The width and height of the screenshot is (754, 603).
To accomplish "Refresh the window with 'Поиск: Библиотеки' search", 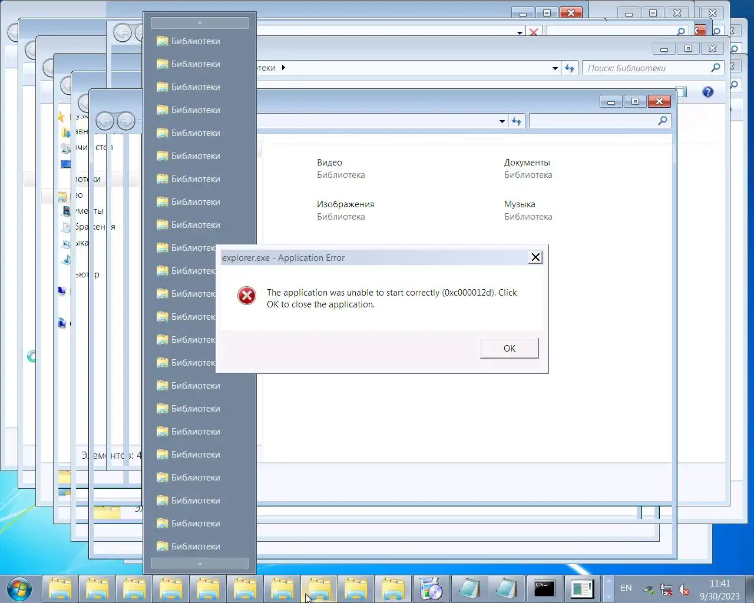I will (570, 68).
